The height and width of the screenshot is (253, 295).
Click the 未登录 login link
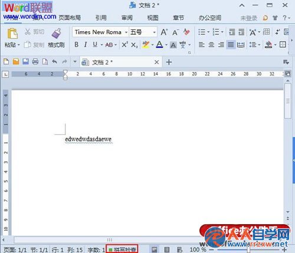(x=249, y=18)
